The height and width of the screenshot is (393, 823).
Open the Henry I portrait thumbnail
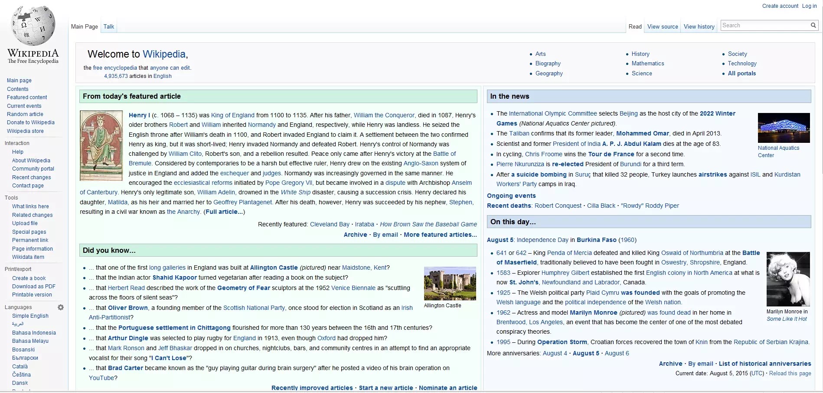[101, 145]
